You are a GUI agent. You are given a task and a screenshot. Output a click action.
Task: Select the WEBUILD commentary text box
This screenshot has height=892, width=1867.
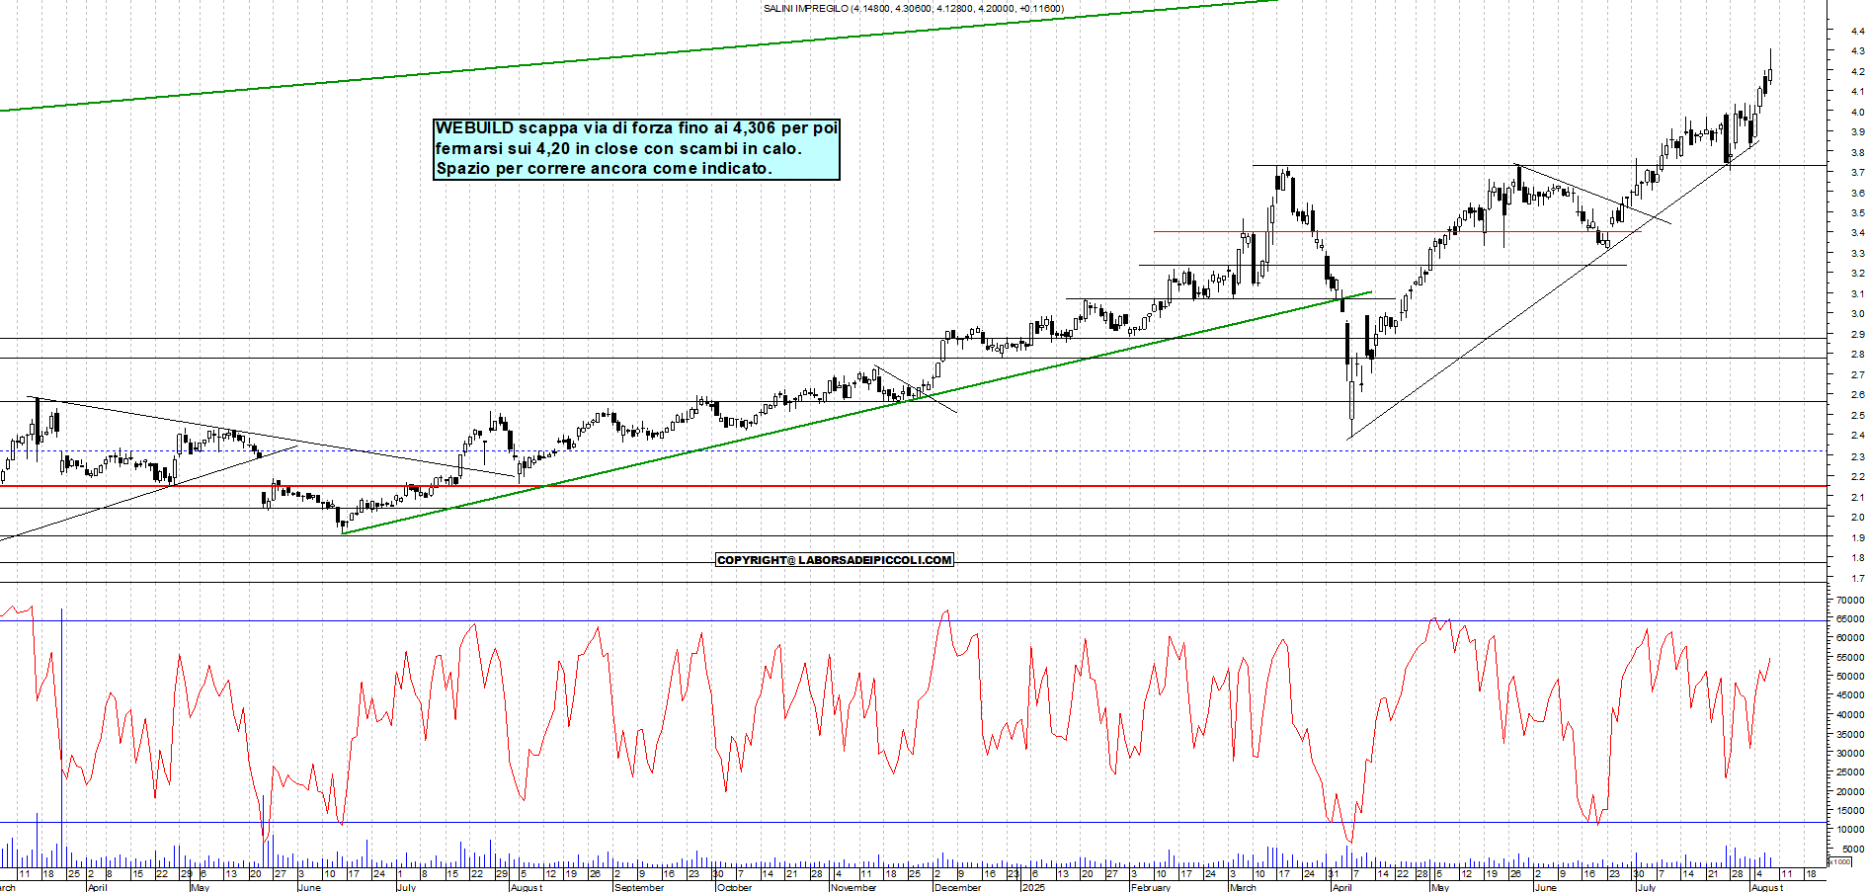(x=637, y=149)
